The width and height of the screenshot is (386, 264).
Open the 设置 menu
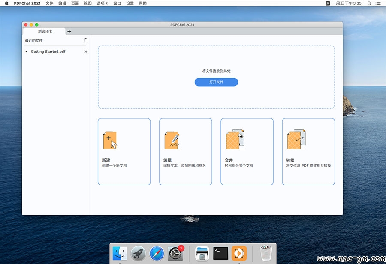click(130, 3)
